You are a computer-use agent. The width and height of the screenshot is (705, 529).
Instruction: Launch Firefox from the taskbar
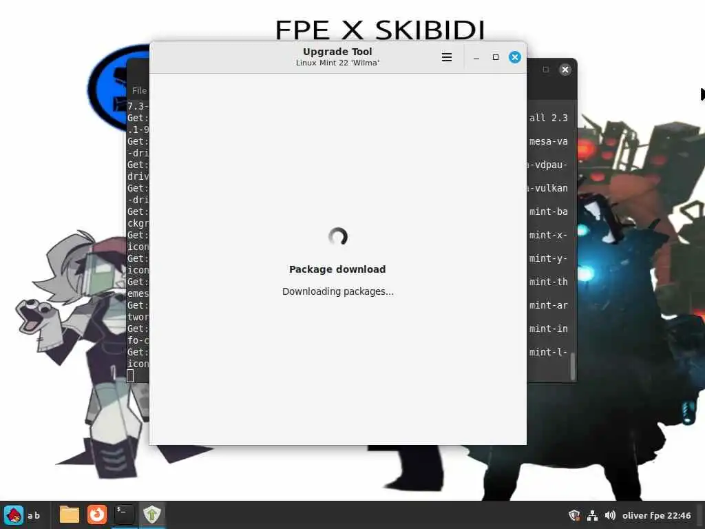point(96,515)
